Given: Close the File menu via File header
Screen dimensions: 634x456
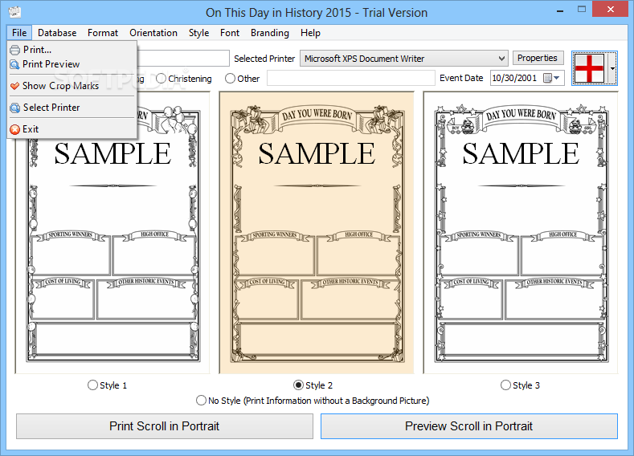Looking at the screenshot, I should (x=19, y=33).
